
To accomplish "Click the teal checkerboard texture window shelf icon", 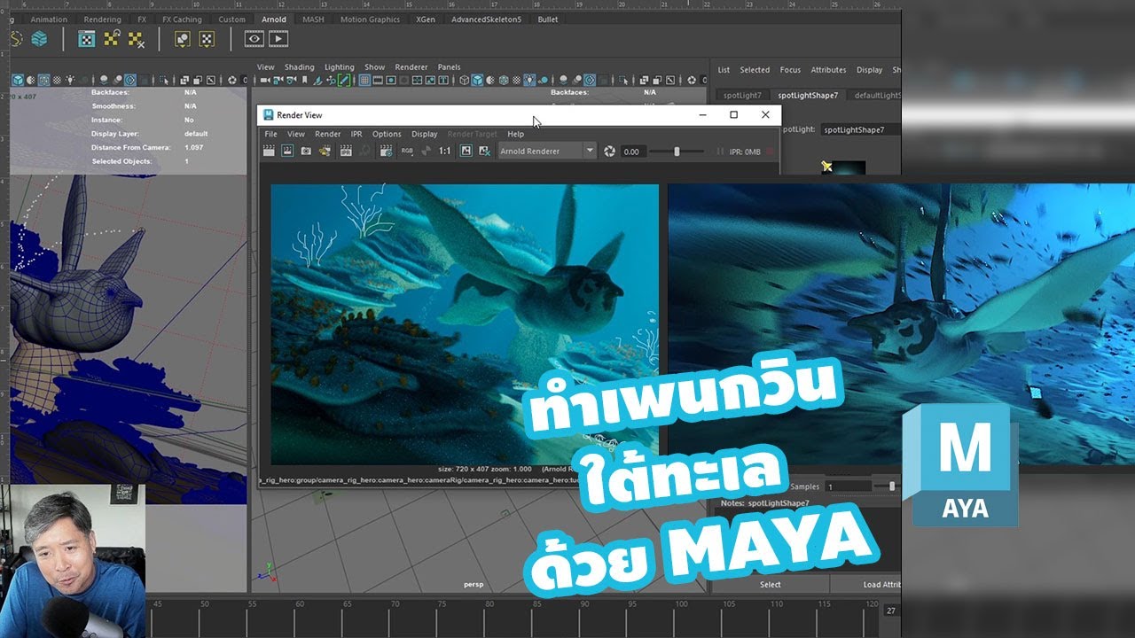I will pos(86,39).
